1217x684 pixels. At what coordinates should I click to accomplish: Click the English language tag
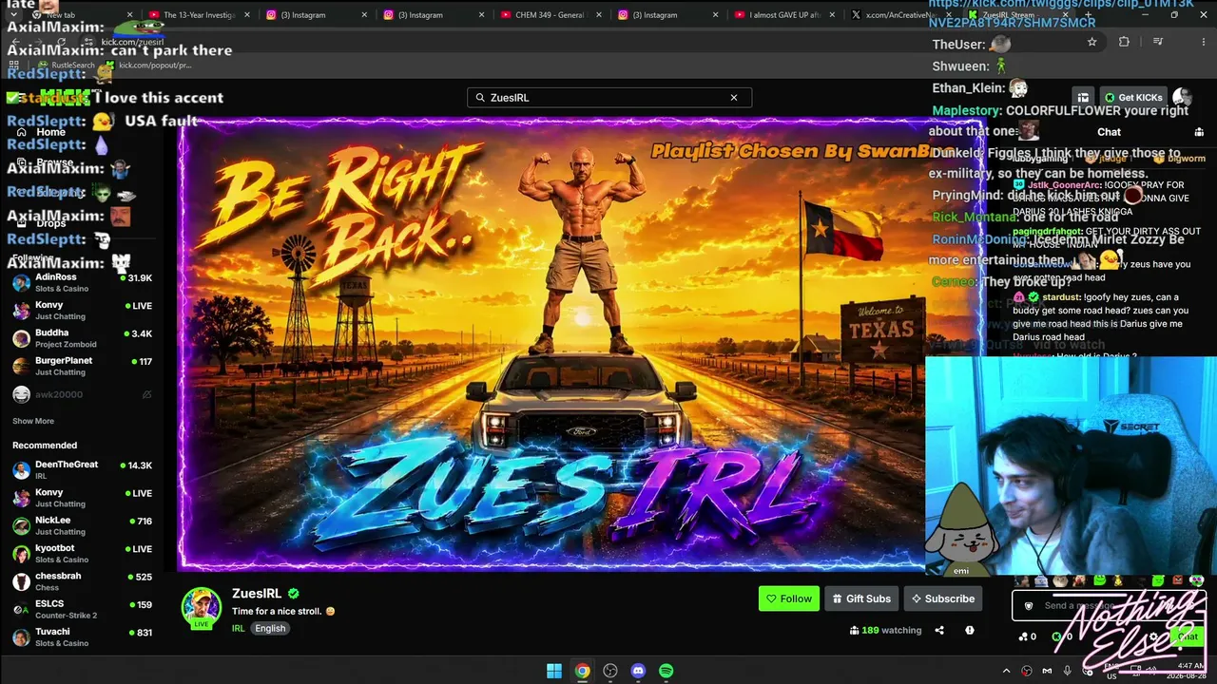tap(270, 629)
